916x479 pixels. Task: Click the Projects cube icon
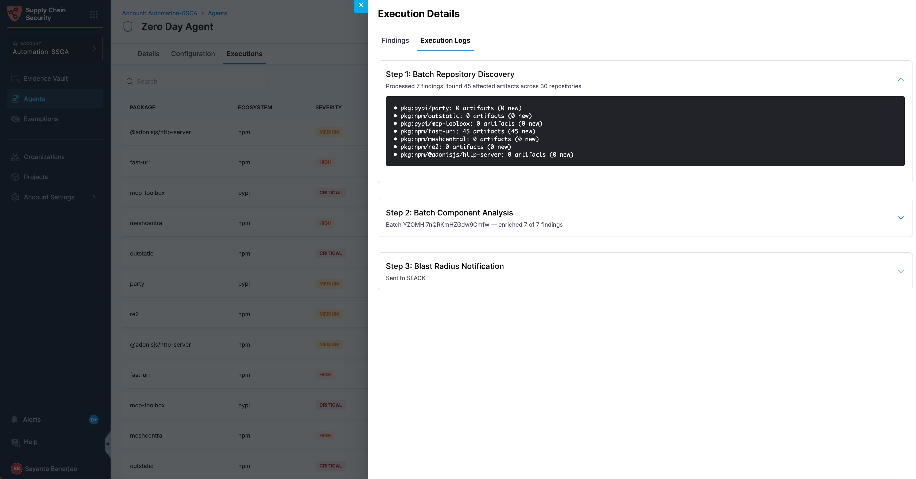[x=15, y=177]
